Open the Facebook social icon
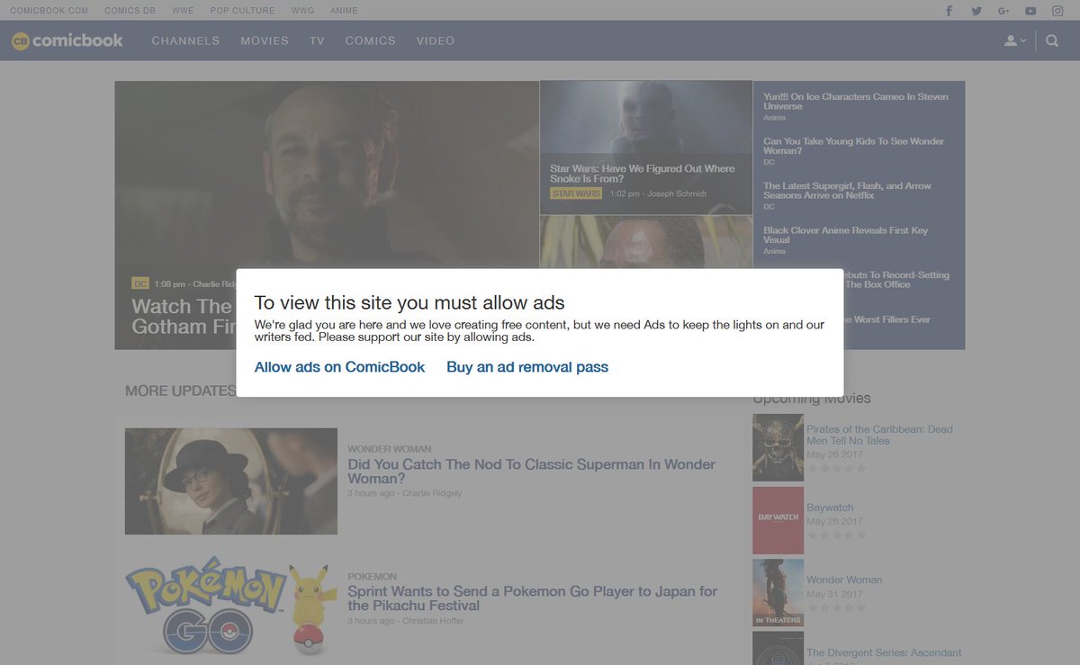The width and height of the screenshot is (1080, 665). pos(949,11)
